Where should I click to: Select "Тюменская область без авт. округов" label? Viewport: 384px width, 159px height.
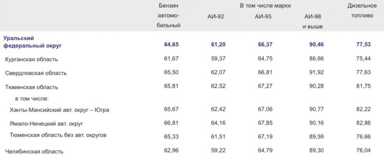point(58,135)
